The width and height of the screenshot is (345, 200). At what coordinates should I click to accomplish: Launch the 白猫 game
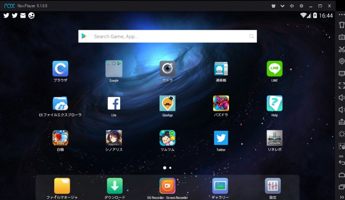[60, 138]
